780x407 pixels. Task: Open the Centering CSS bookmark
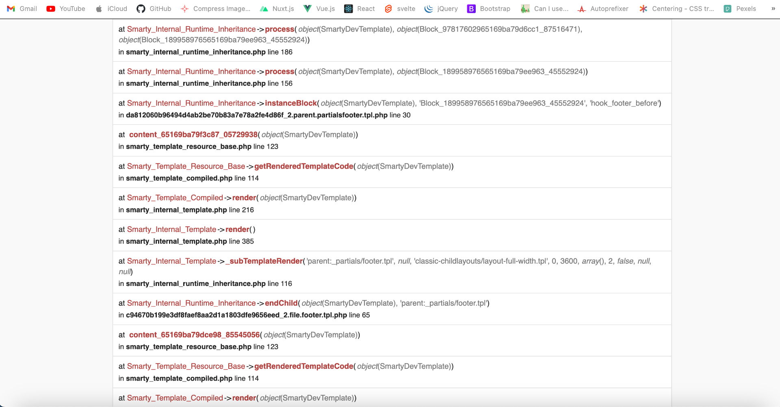point(677,9)
